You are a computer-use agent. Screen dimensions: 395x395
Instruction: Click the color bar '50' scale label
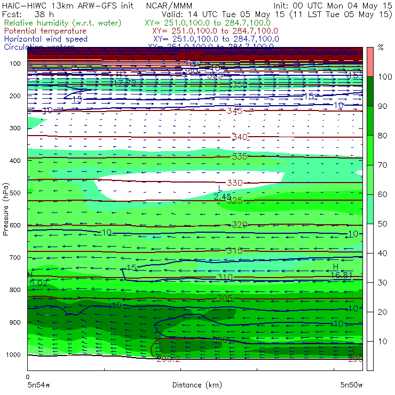coord(383,224)
